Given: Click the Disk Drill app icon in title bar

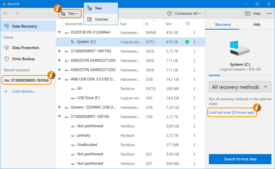Looking at the screenshot, I should pos(4,4).
